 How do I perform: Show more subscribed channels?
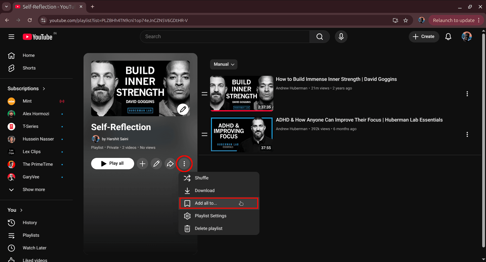[x=34, y=189]
